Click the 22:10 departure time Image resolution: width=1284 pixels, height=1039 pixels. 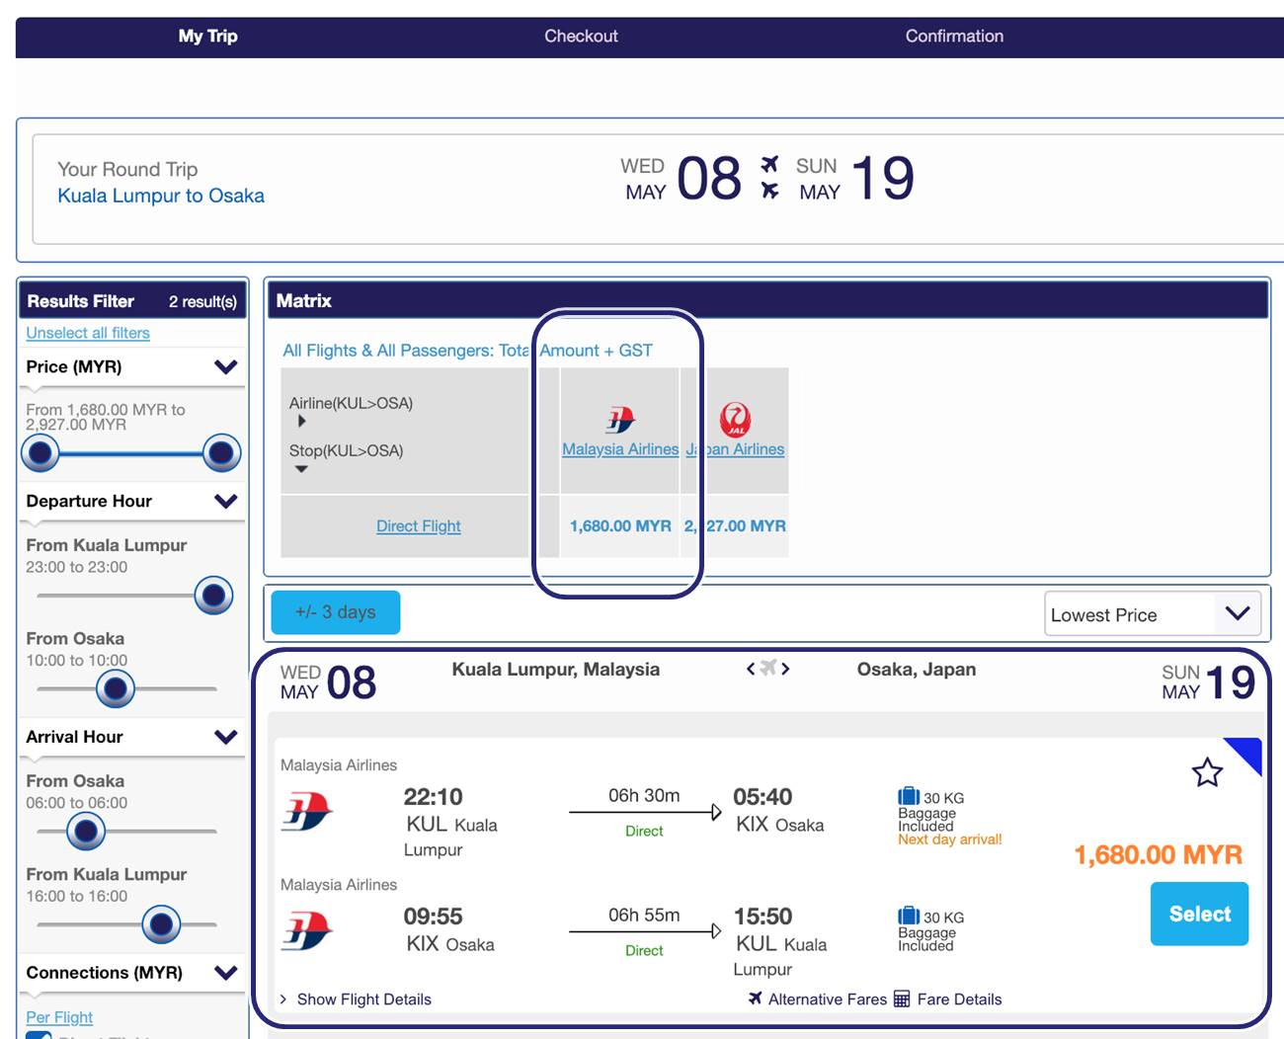point(433,797)
